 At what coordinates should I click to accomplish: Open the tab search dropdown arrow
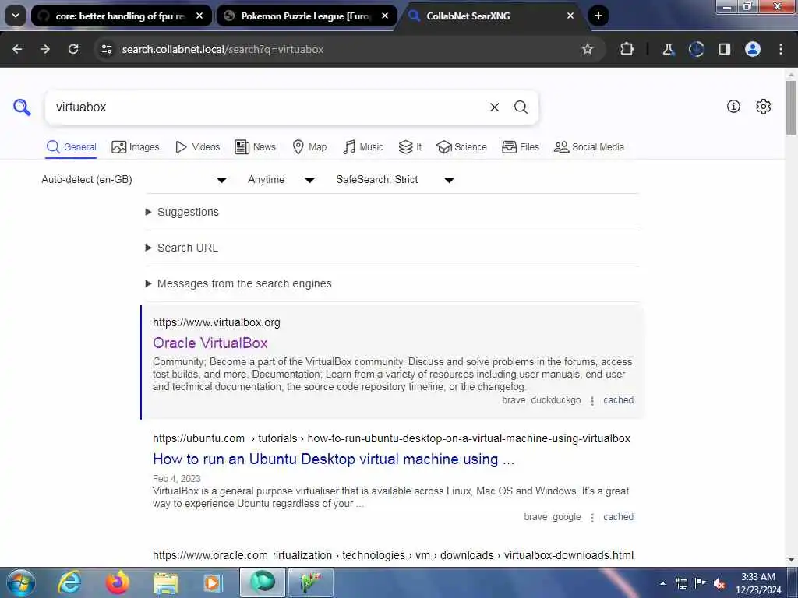coord(16,16)
